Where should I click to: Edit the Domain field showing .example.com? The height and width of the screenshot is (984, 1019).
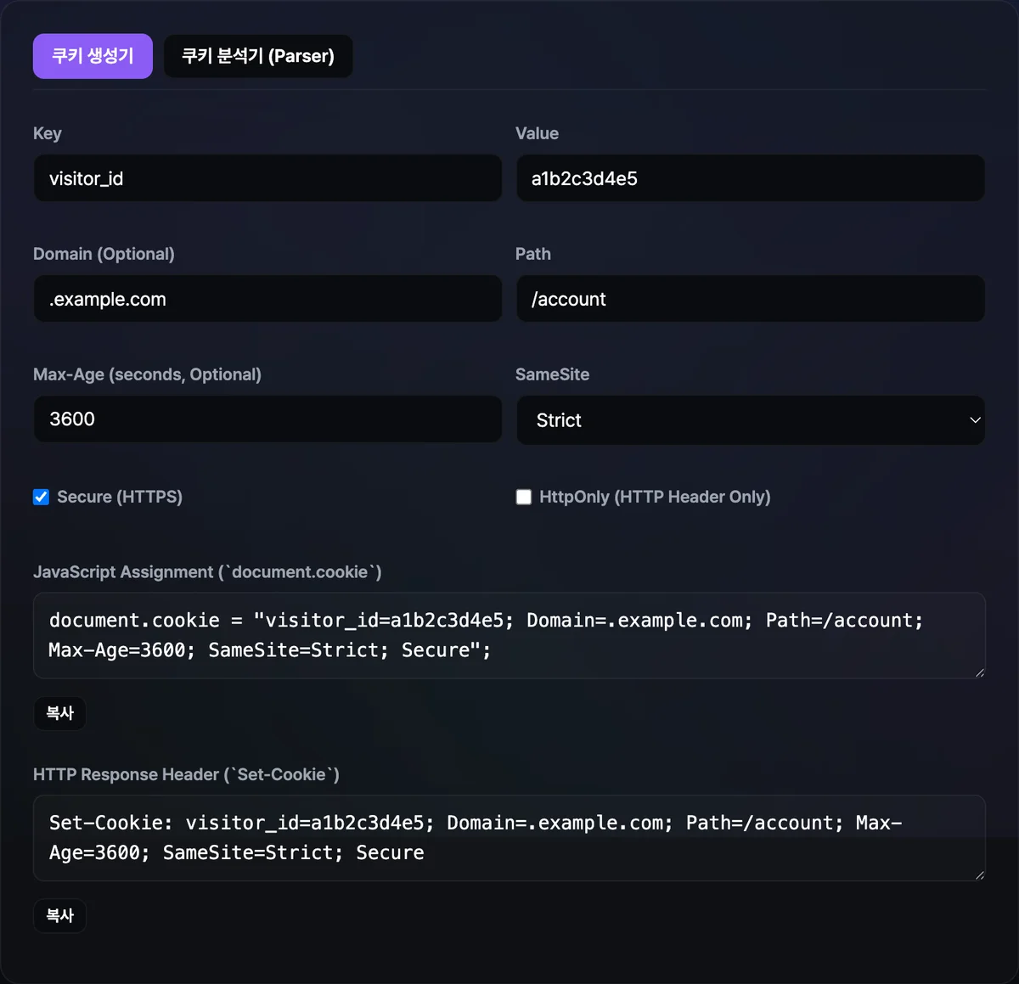click(x=267, y=299)
